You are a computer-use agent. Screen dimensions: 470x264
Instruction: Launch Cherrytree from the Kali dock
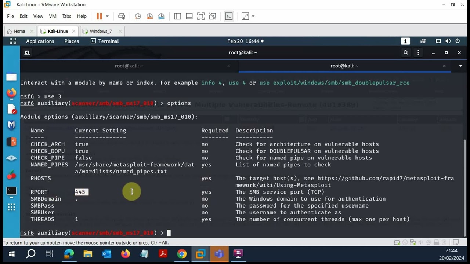[x=11, y=175]
